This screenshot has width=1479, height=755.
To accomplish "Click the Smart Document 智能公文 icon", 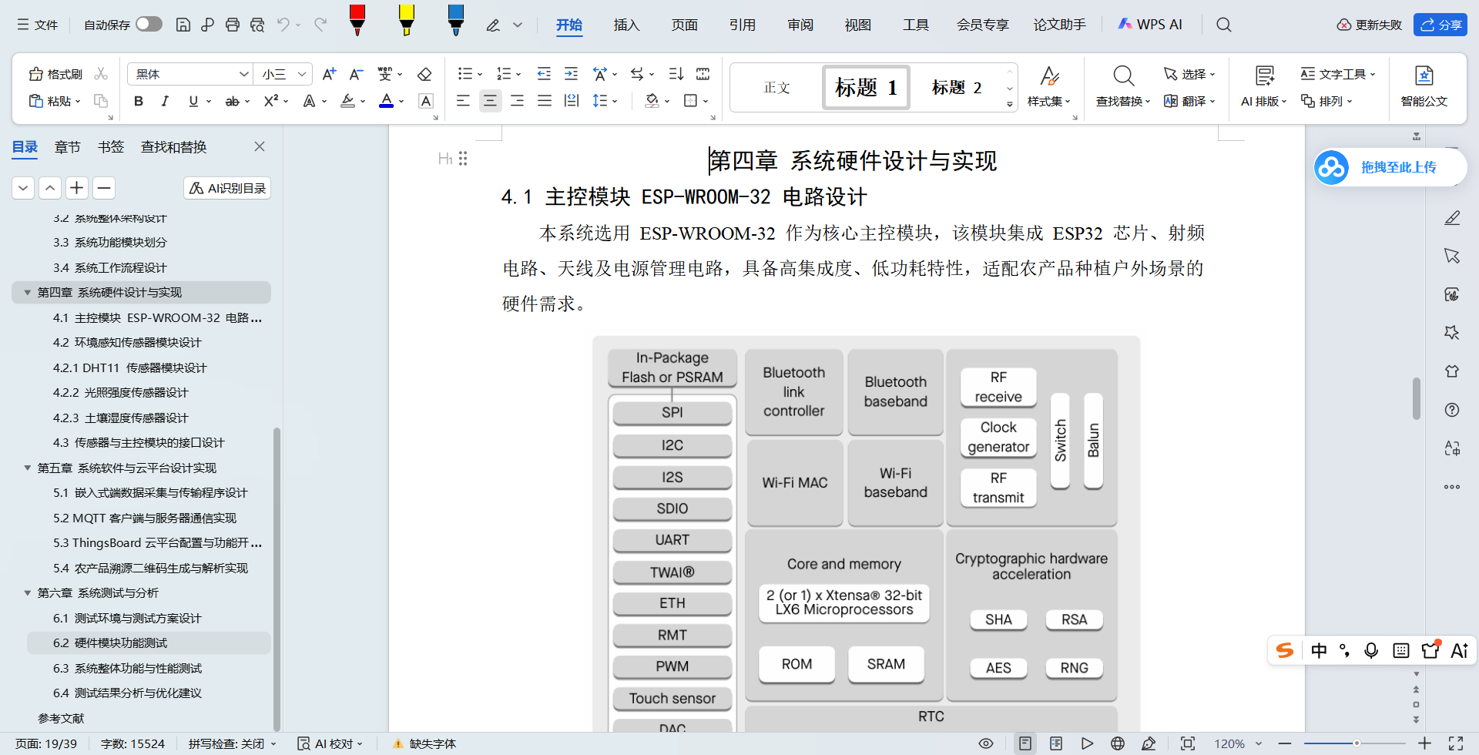I will [x=1424, y=86].
